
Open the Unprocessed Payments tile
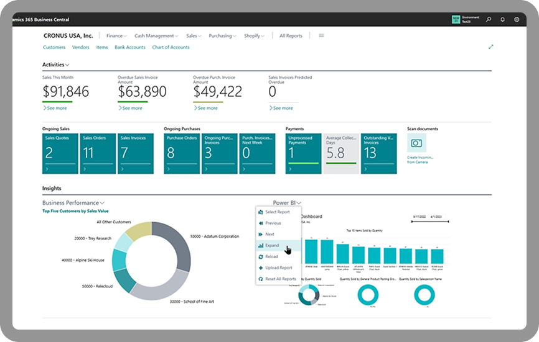(304, 153)
